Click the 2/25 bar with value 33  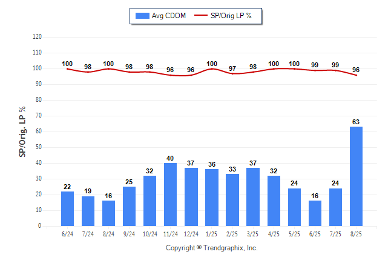(232, 200)
